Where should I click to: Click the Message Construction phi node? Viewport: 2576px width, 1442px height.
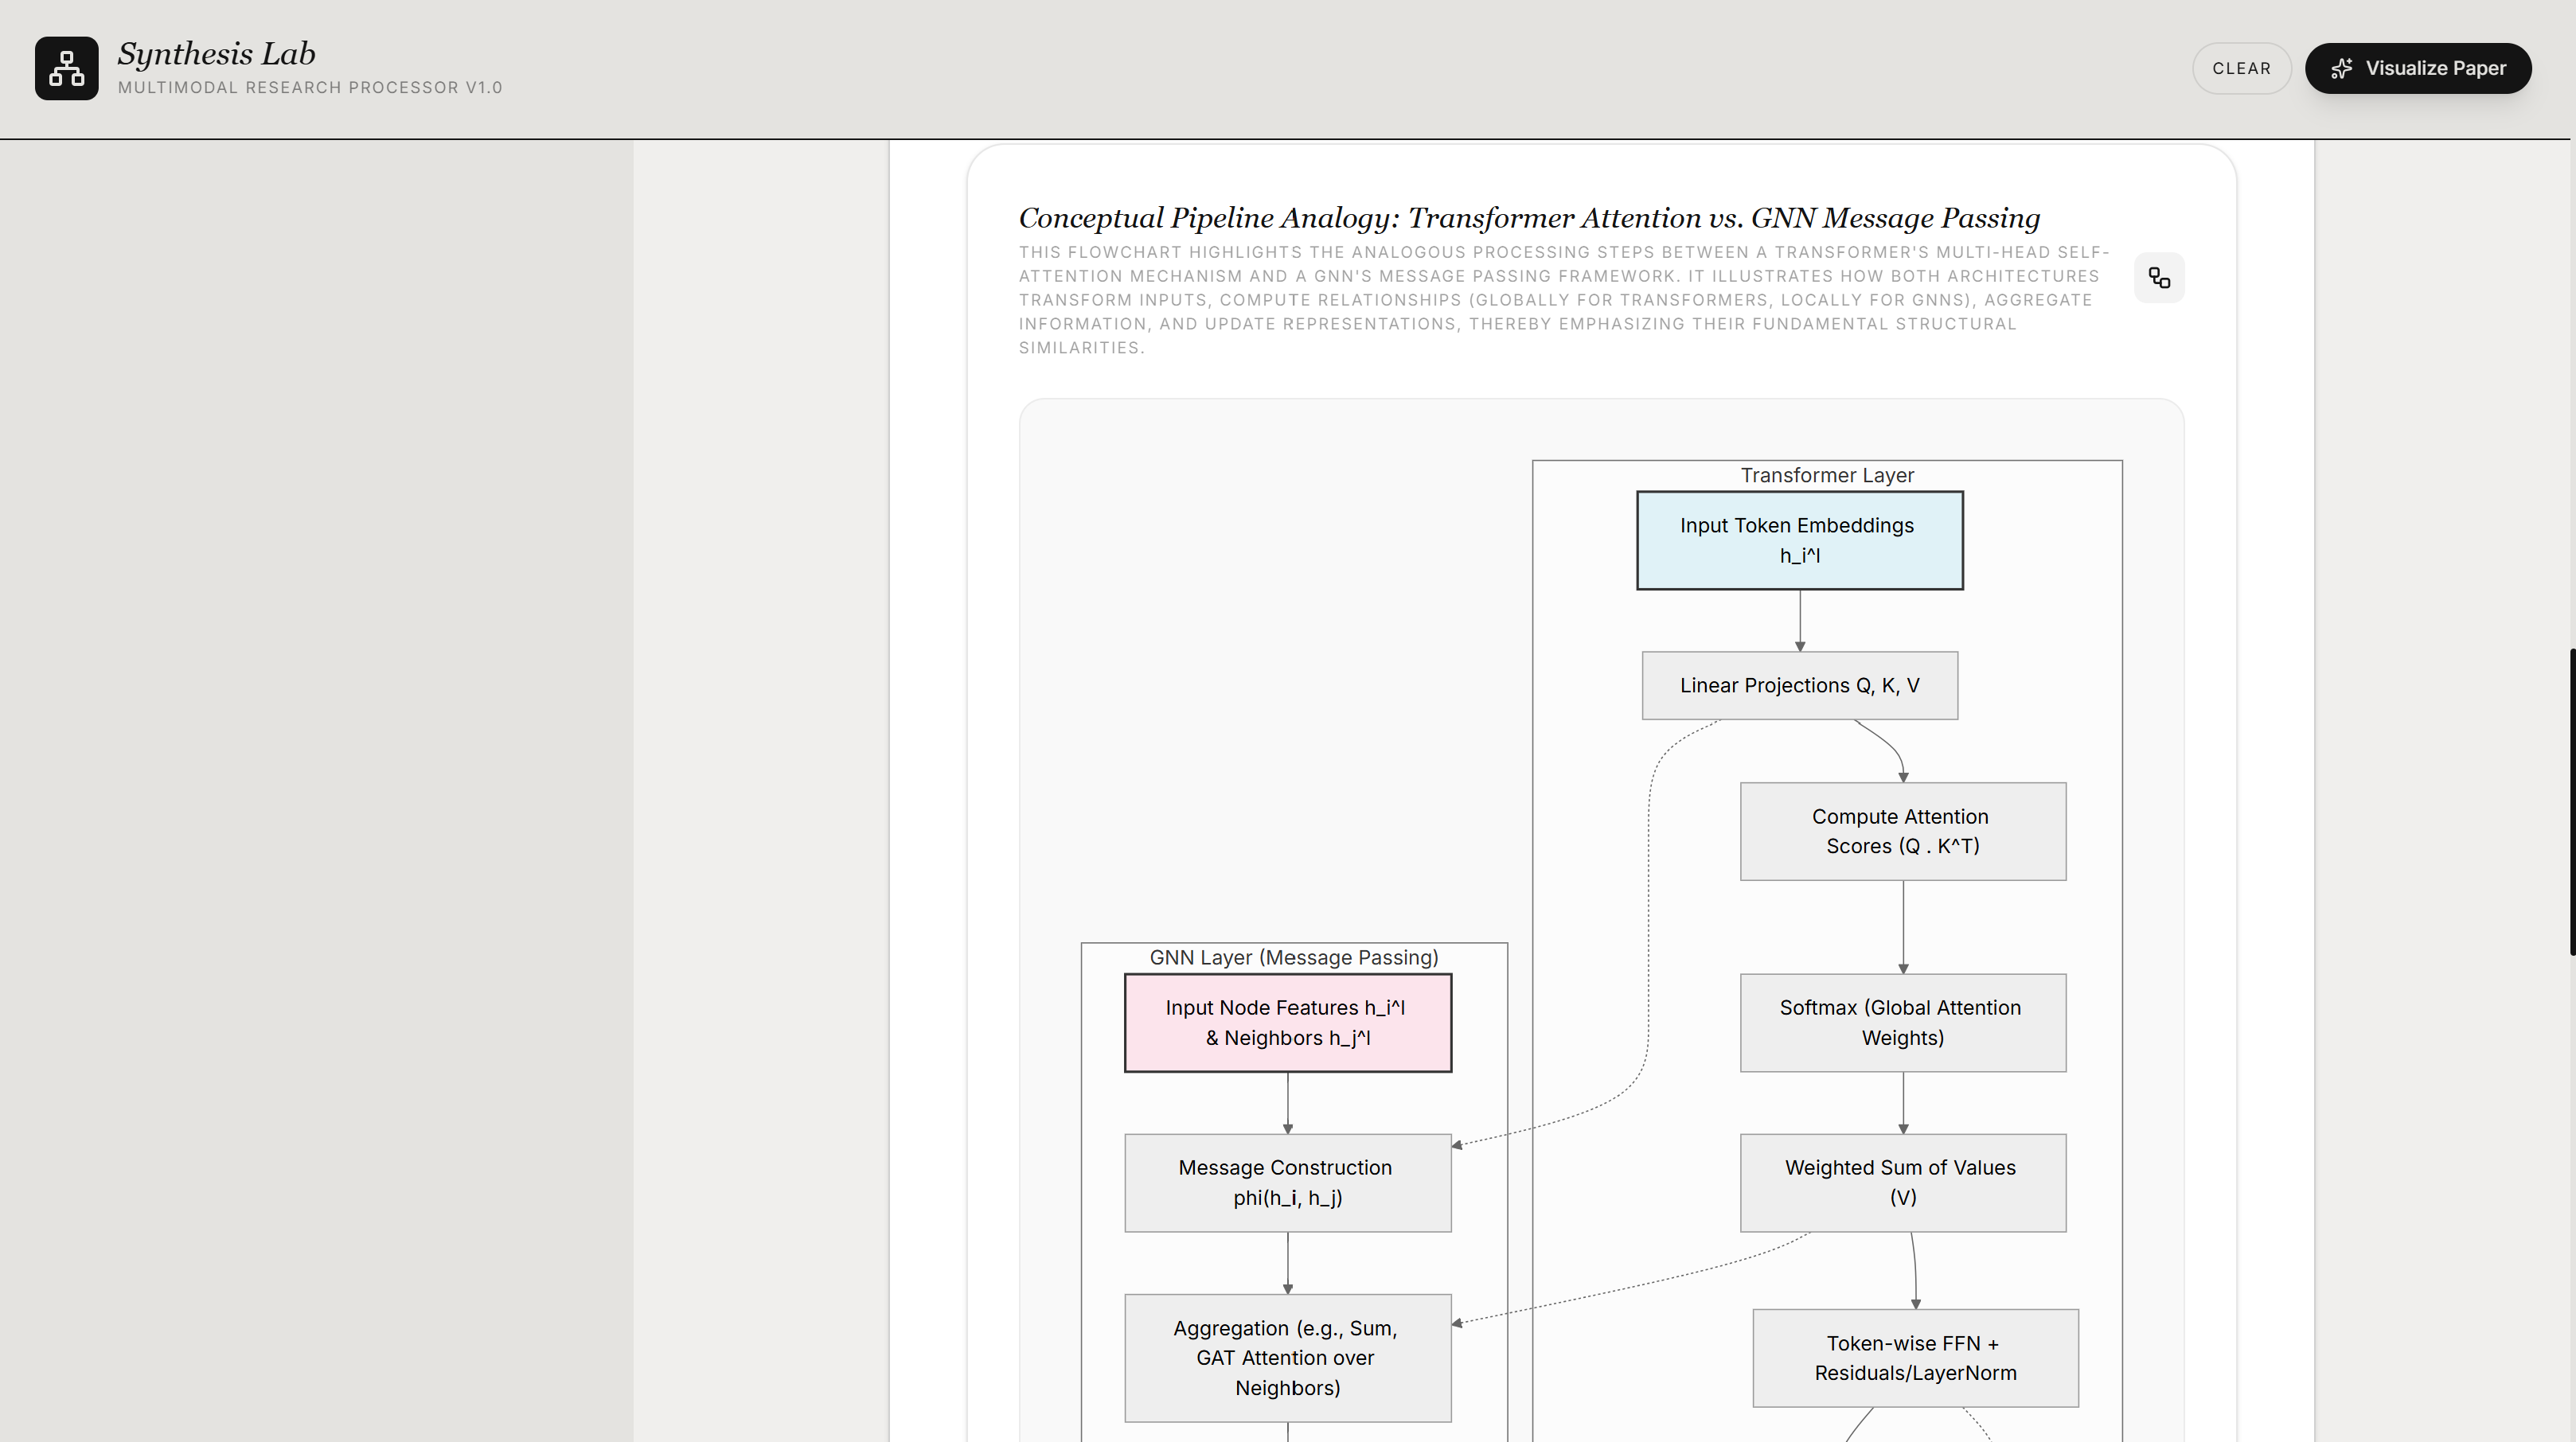pos(1287,1182)
